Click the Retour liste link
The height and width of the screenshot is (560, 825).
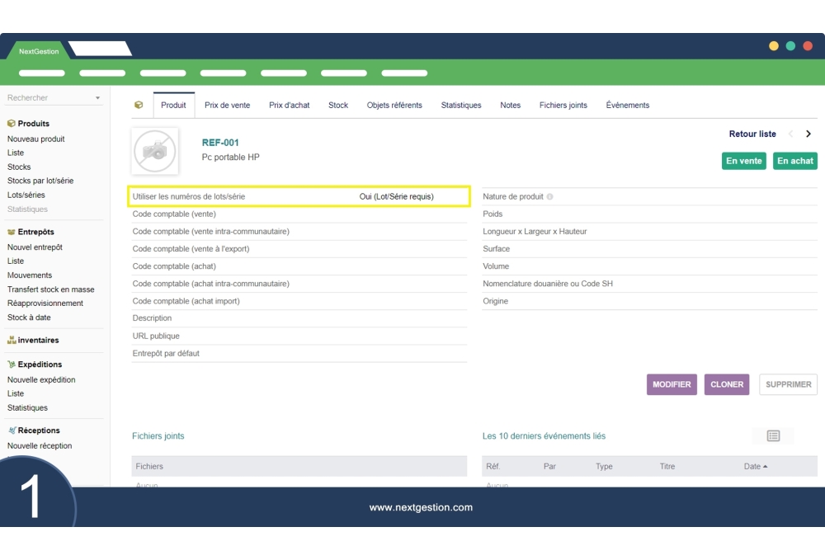[x=752, y=134]
